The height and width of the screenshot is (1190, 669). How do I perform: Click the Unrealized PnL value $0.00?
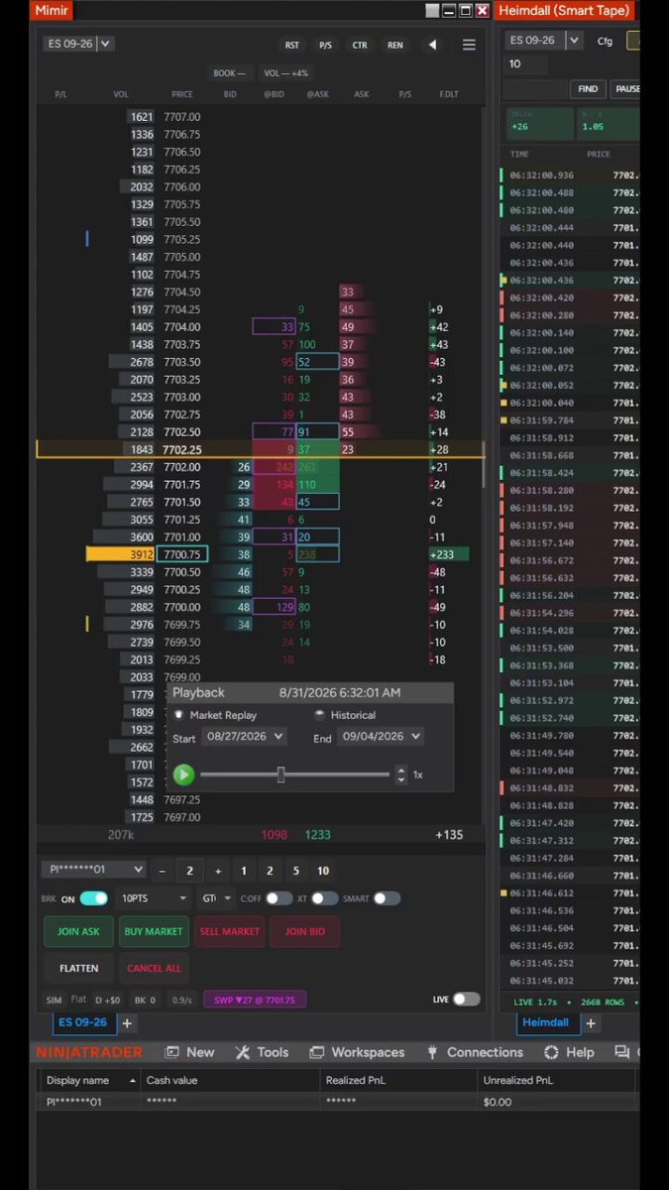click(x=498, y=1102)
